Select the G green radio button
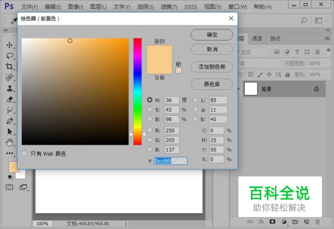The width and height of the screenshot is (334, 229). point(150,140)
